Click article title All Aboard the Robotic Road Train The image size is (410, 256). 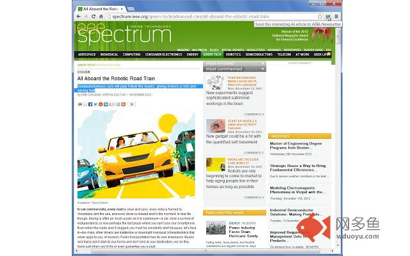116,78
